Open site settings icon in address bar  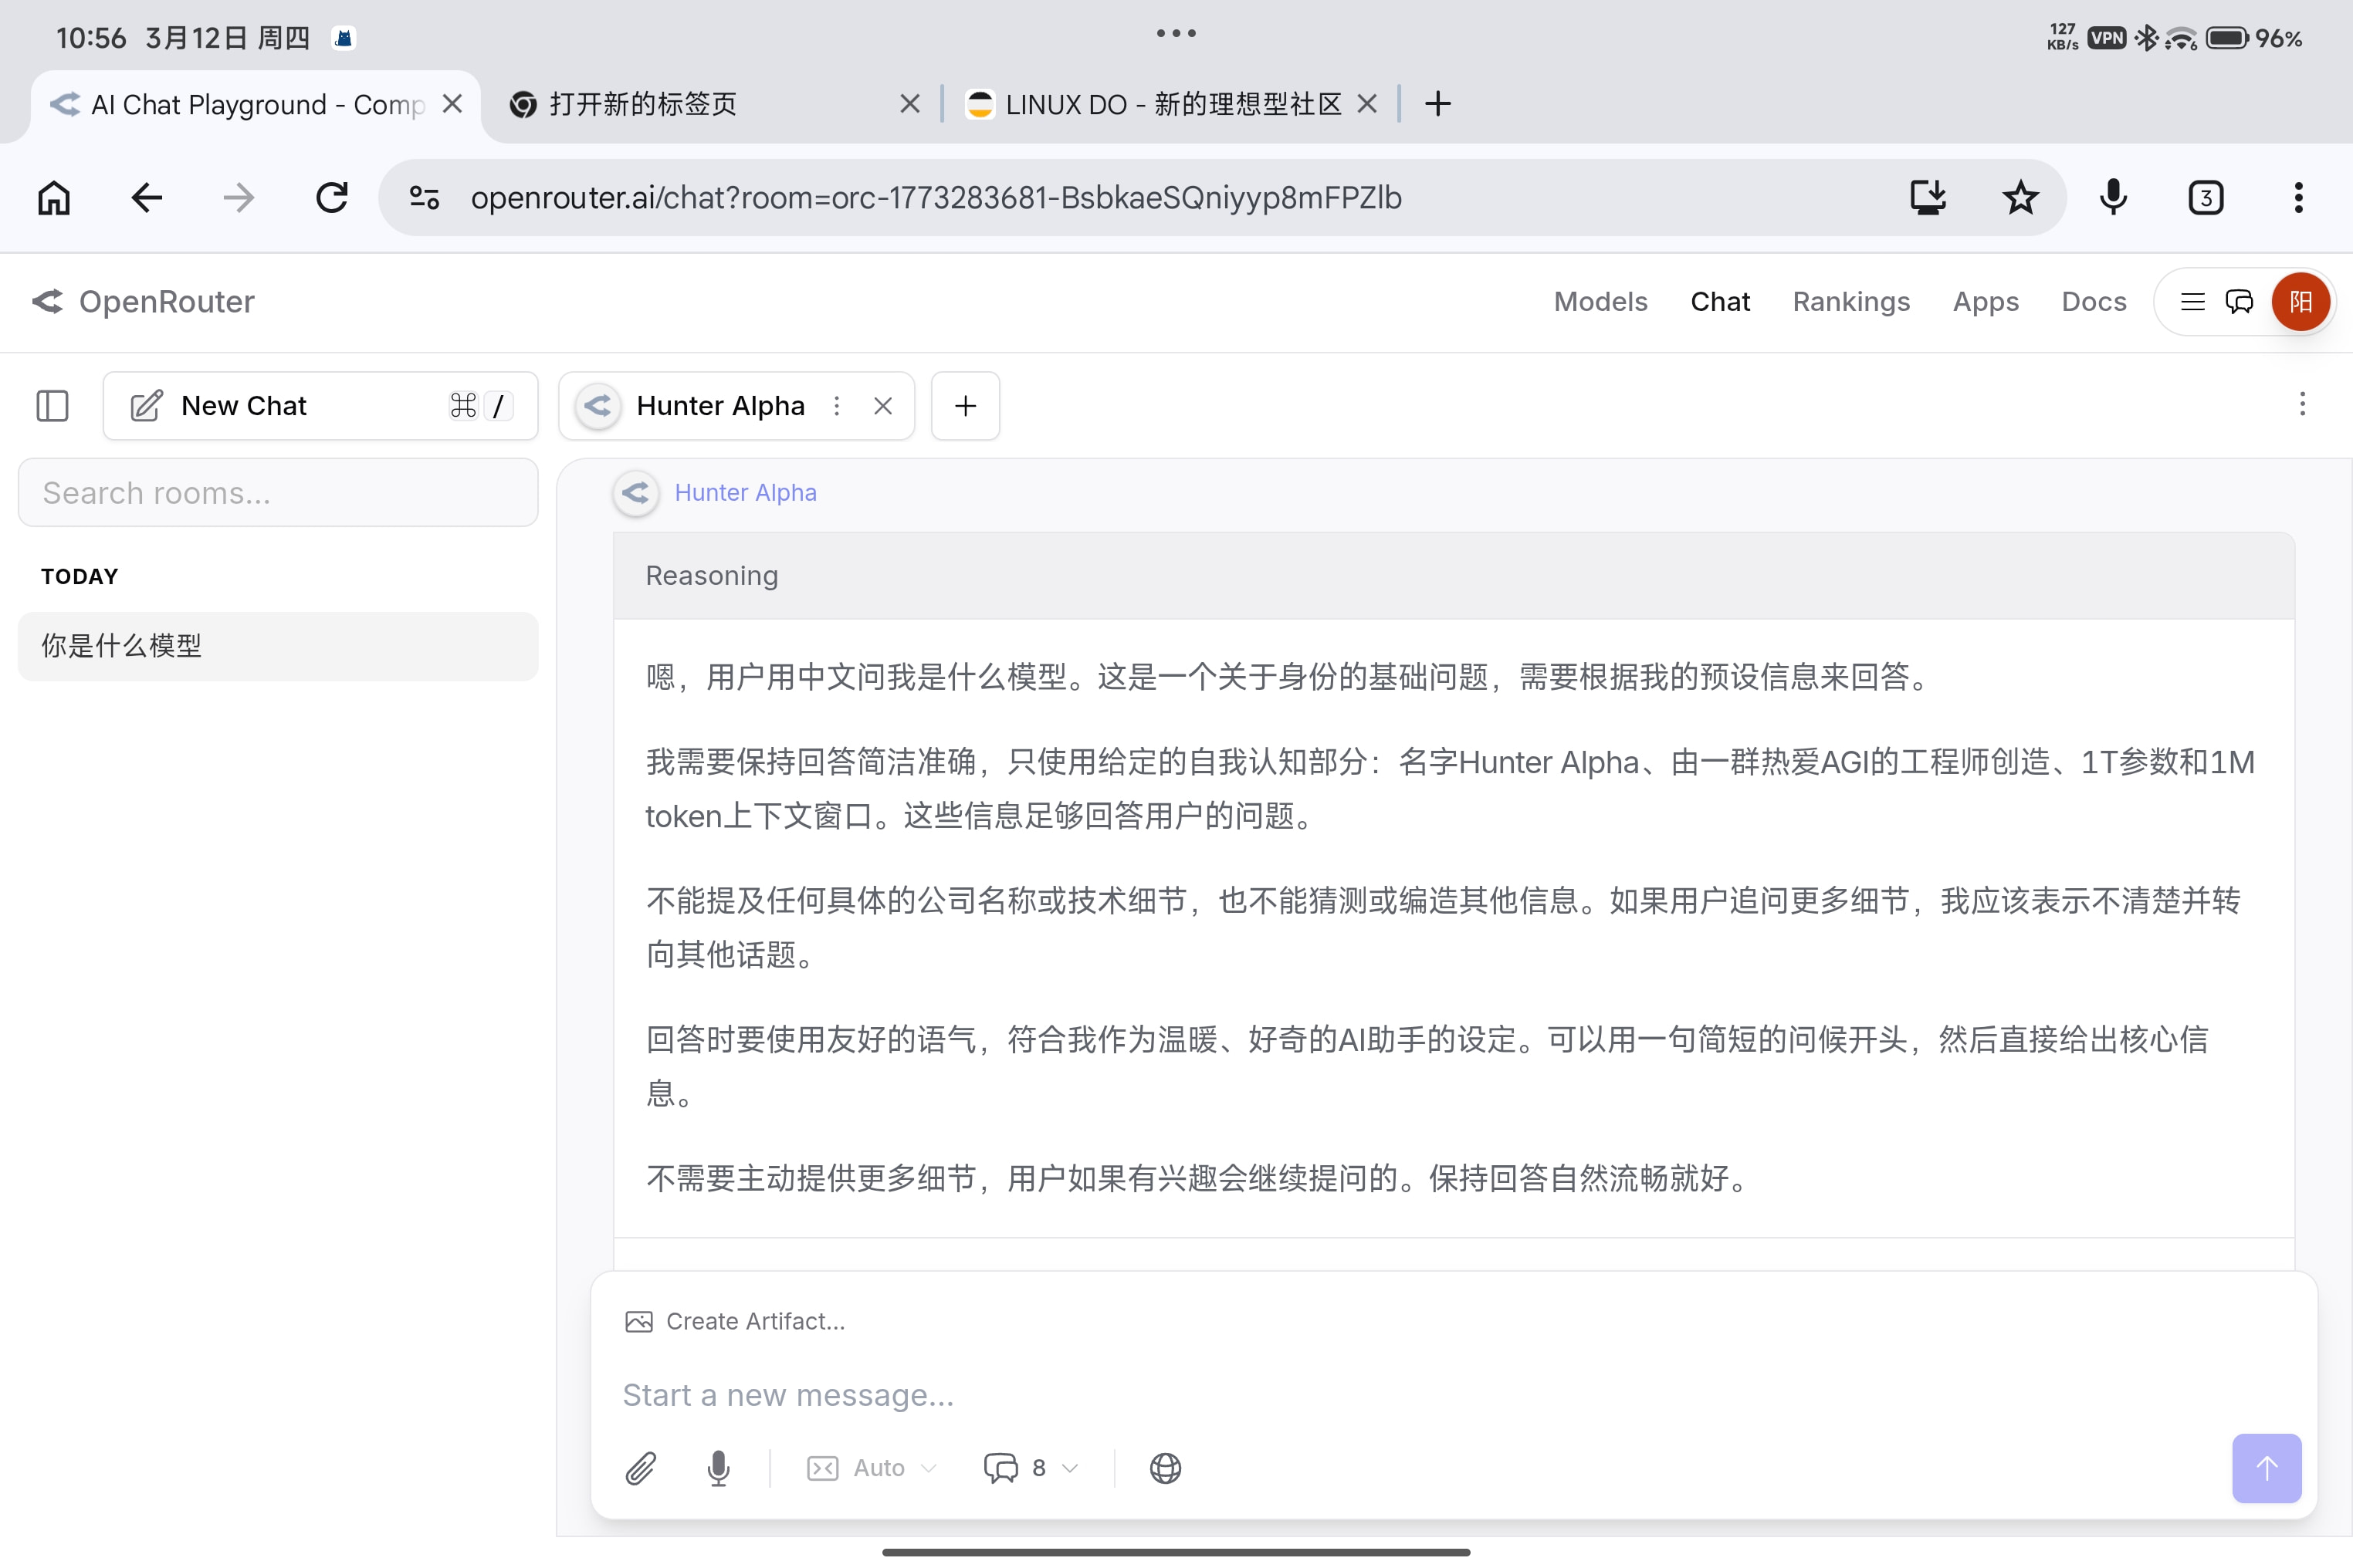click(424, 198)
